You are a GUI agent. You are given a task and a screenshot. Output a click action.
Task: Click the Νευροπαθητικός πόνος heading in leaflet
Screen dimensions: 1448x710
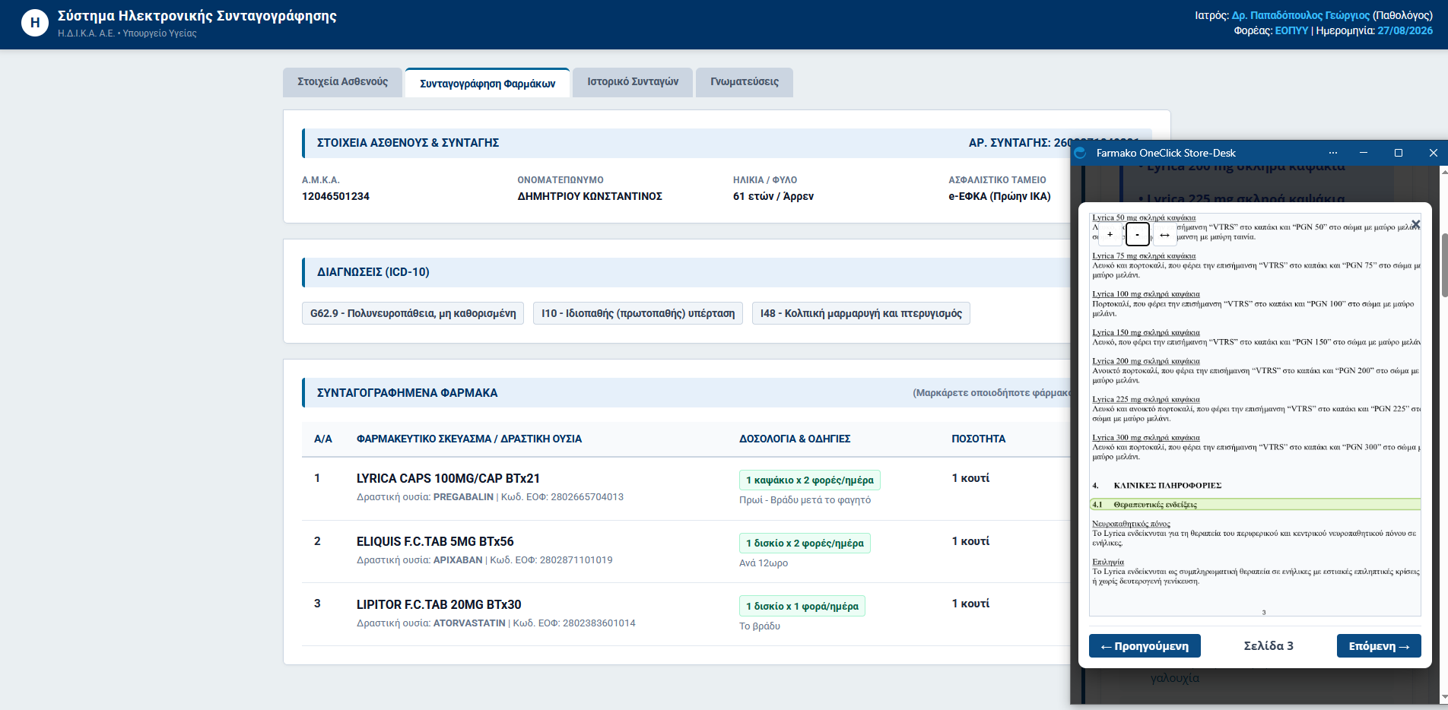tap(1131, 524)
